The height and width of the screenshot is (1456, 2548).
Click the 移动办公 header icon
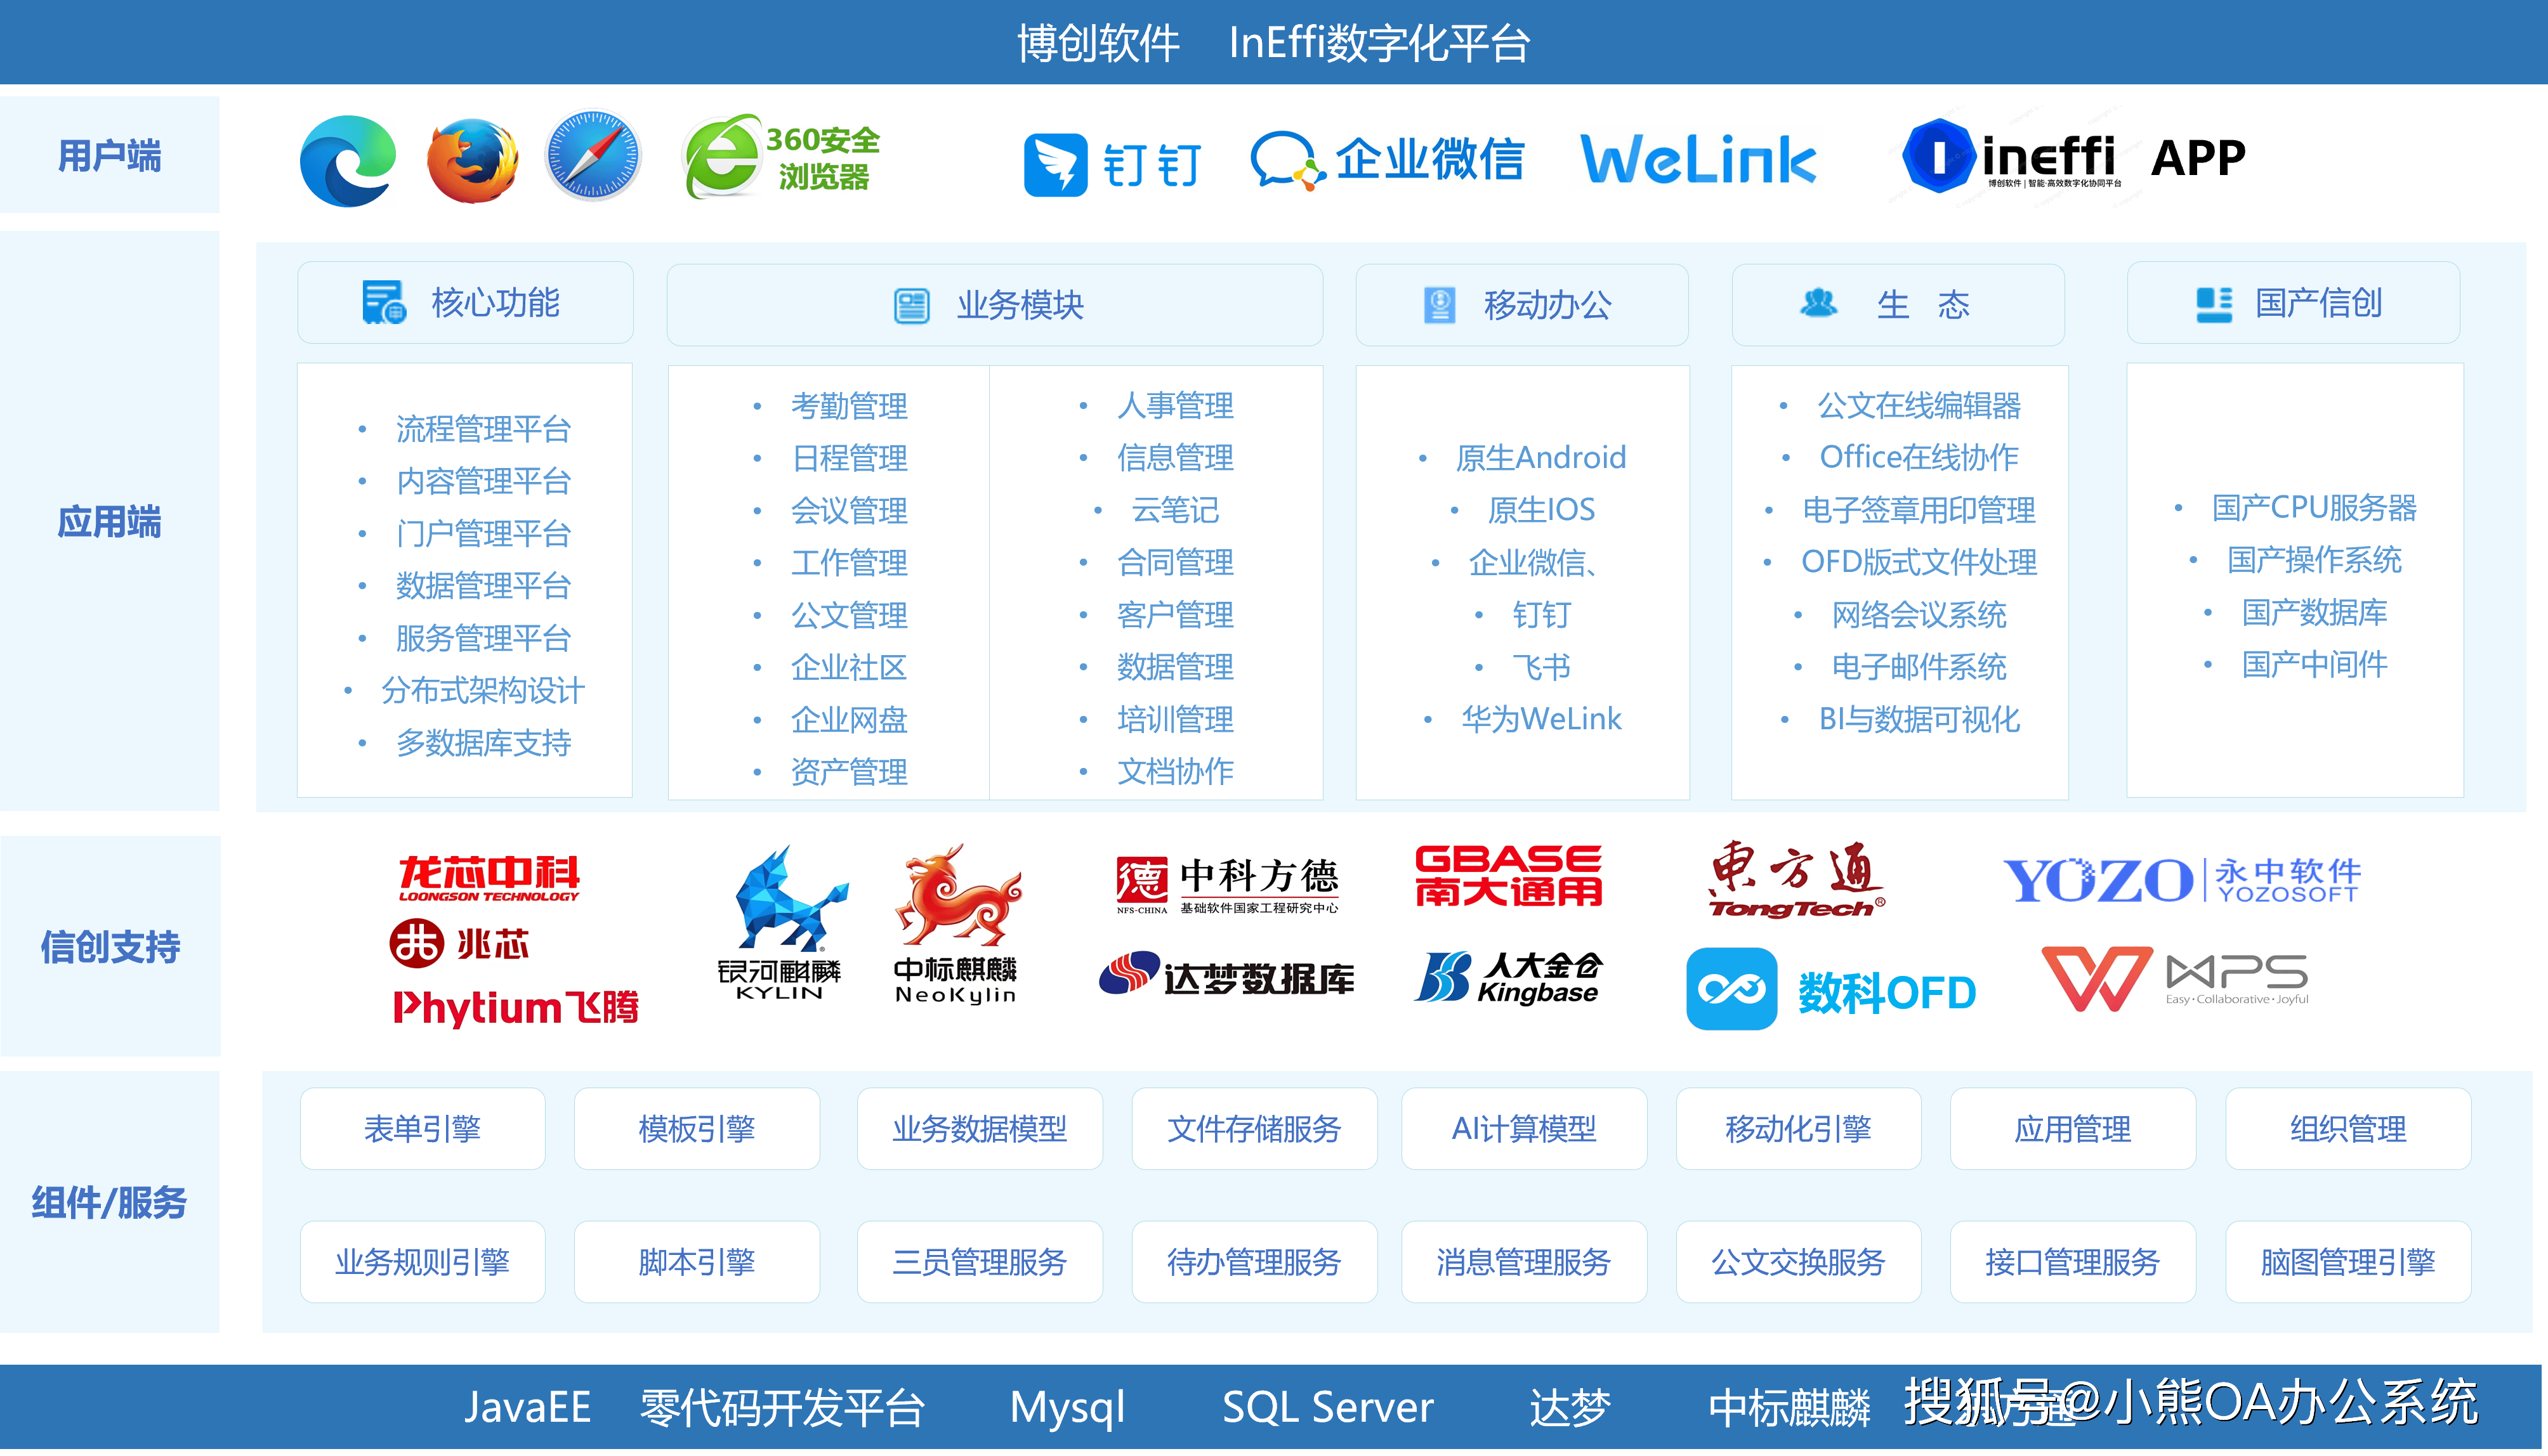pyautogui.click(x=1440, y=305)
